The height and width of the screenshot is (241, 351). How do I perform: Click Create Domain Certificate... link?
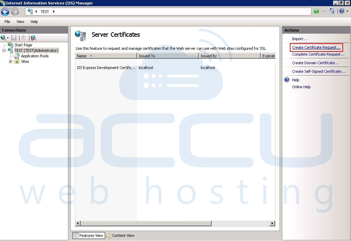click(x=315, y=63)
